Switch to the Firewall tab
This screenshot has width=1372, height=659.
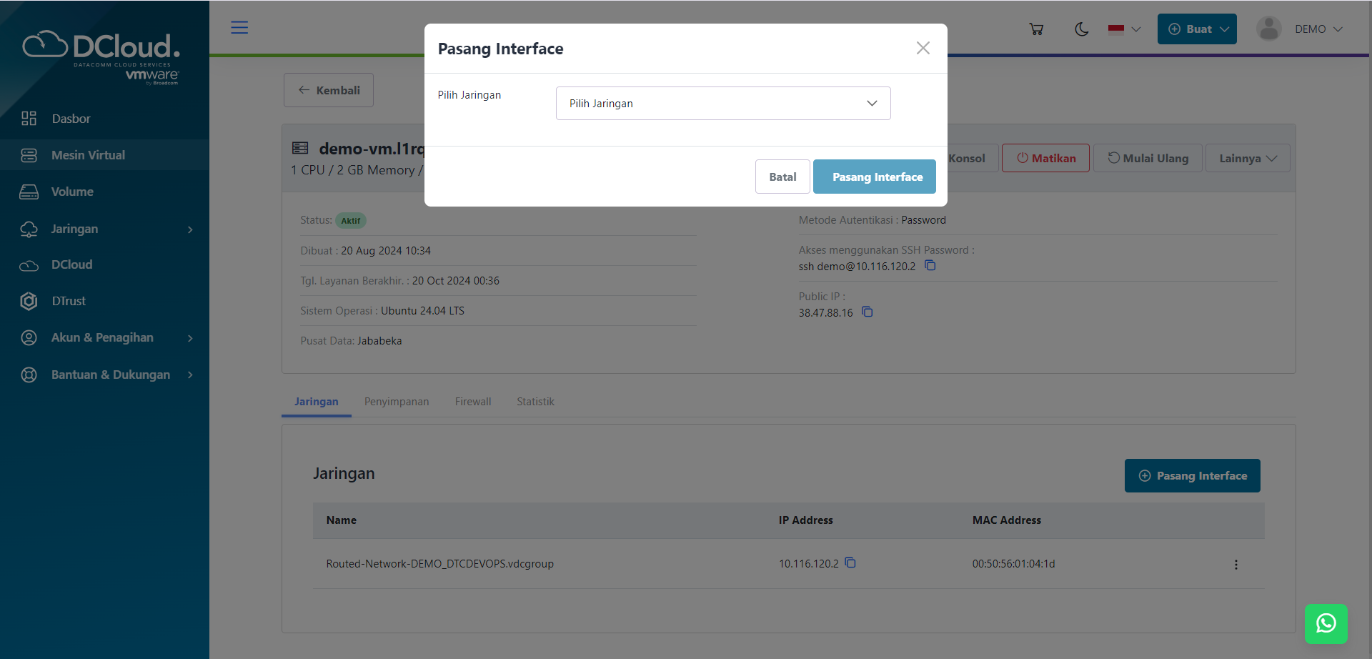(473, 402)
